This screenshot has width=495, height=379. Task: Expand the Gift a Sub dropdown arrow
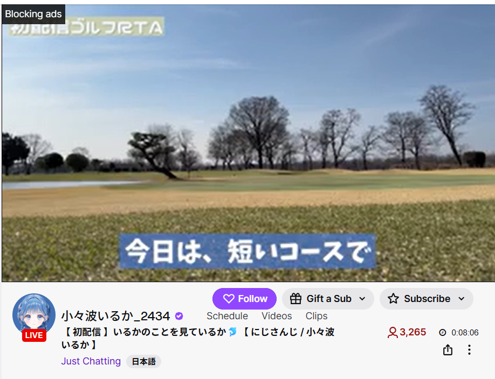362,299
